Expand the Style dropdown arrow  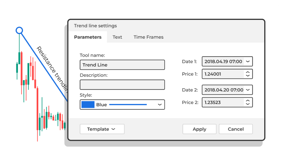(159, 105)
